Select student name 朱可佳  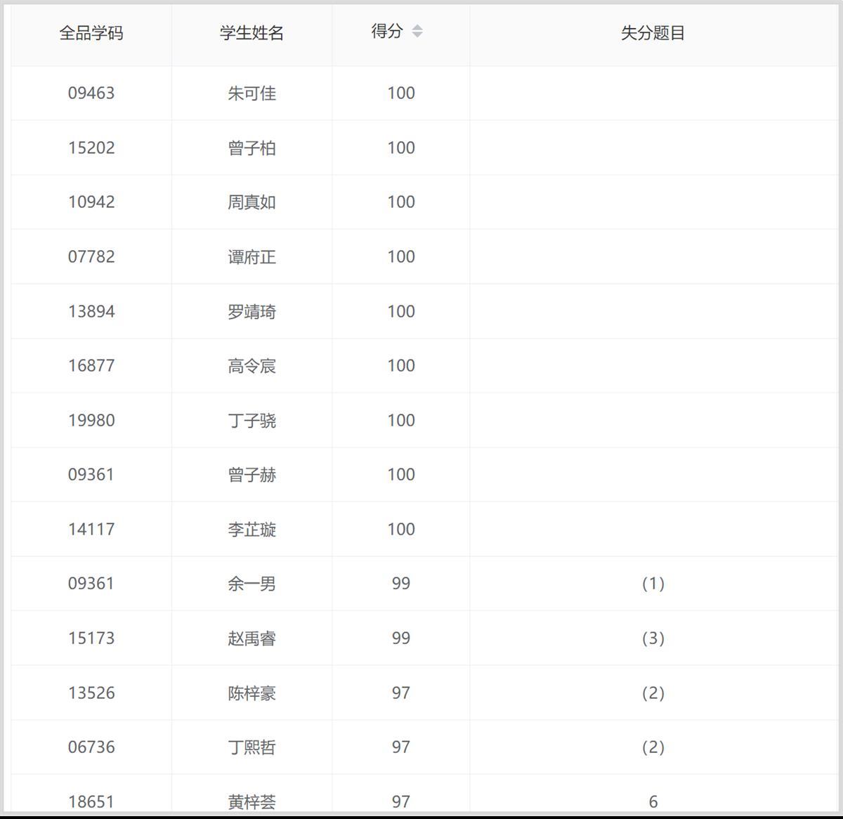[251, 93]
